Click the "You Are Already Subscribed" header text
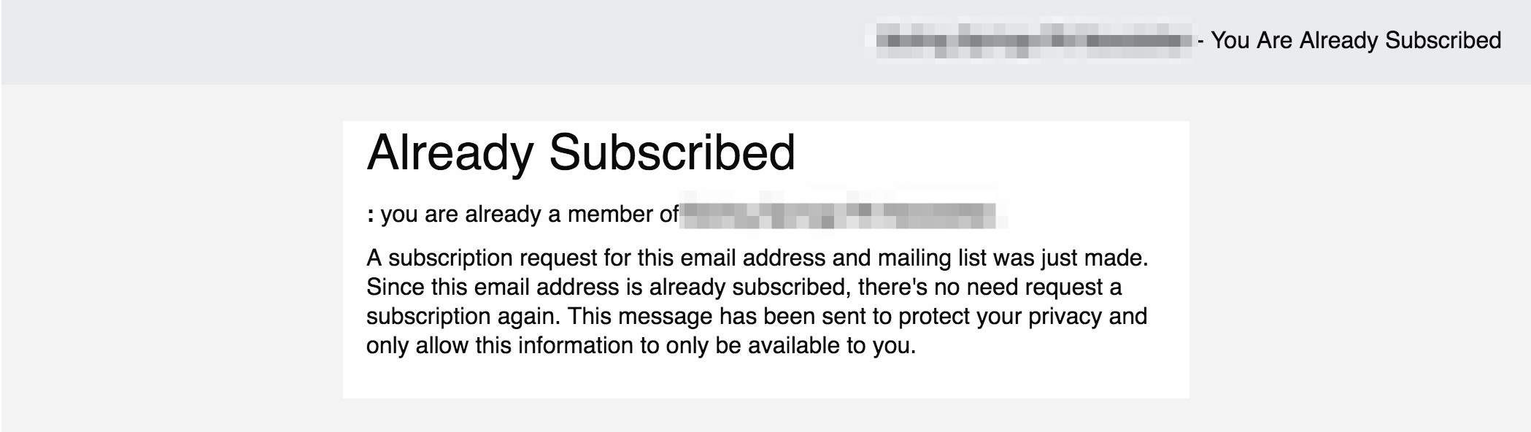This screenshot has height=432, width=1531. pyautogui.click(x=1356, y=40)
